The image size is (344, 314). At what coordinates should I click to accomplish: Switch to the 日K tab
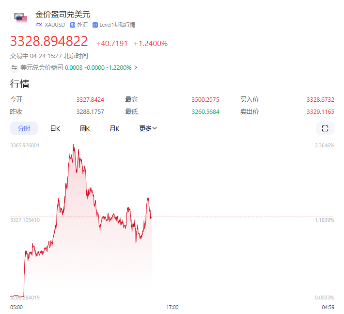(55, 128)
